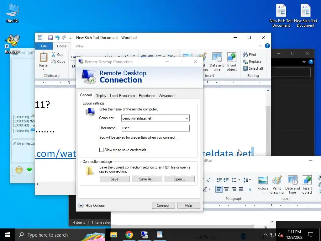Open the smiley emoticon picker in BeeBEEP chat

coord(19,170)
